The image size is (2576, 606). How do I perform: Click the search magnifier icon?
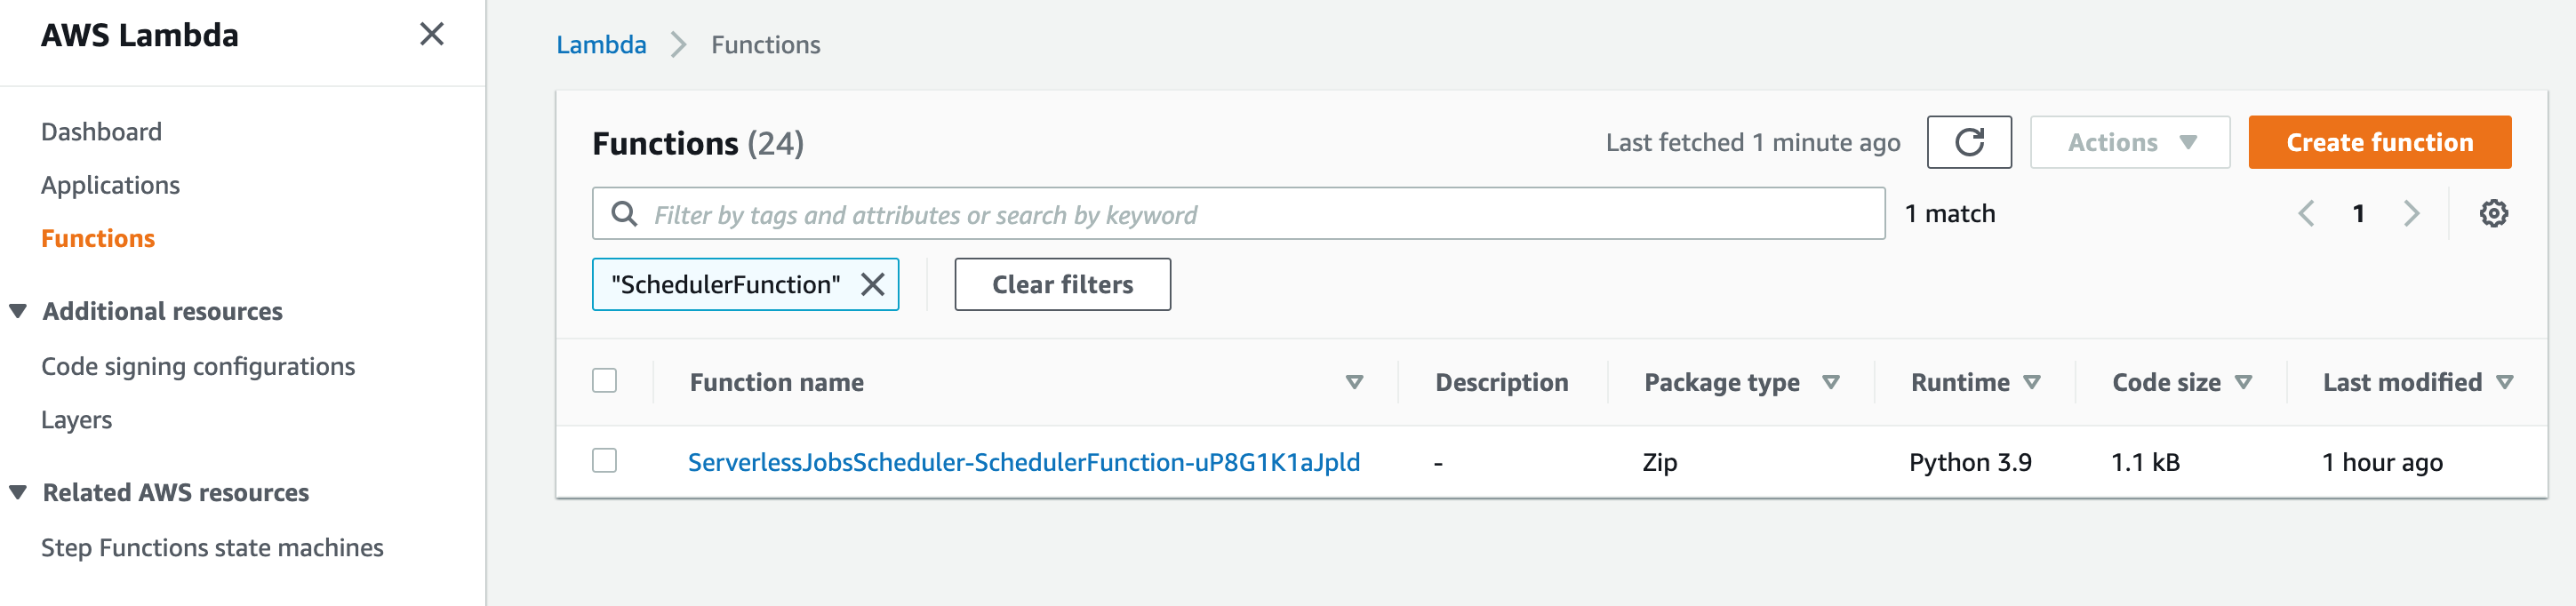click(x=625, y=213)
